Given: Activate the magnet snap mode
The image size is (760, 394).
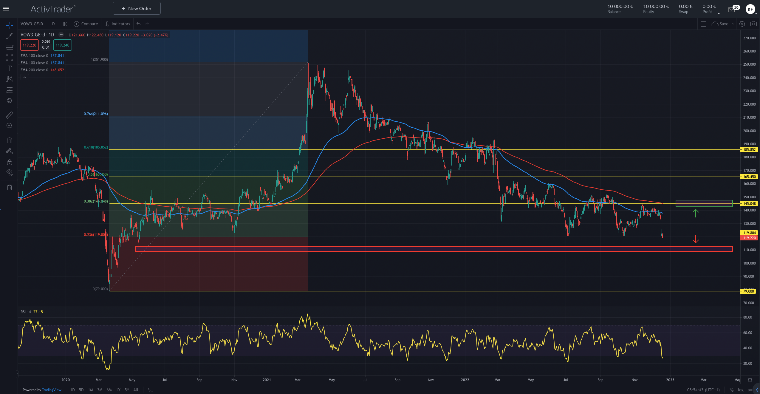Looking at the screenshot, I should tap(10, 140).
